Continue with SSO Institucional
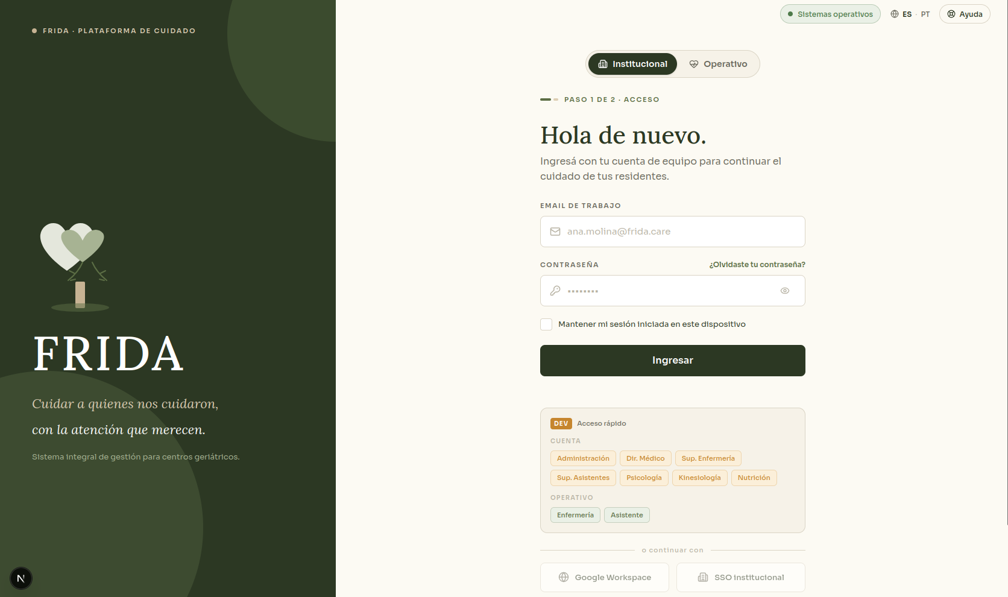1008x597 pixels. click(741, 577)
